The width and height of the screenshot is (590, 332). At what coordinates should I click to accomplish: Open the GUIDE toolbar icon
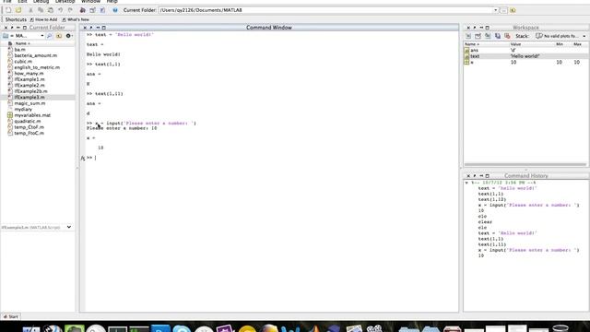92,10
